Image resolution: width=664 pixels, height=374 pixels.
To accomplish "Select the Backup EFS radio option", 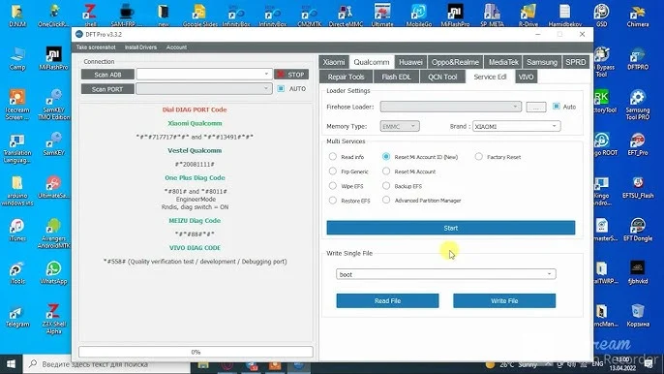I will 386,186.
